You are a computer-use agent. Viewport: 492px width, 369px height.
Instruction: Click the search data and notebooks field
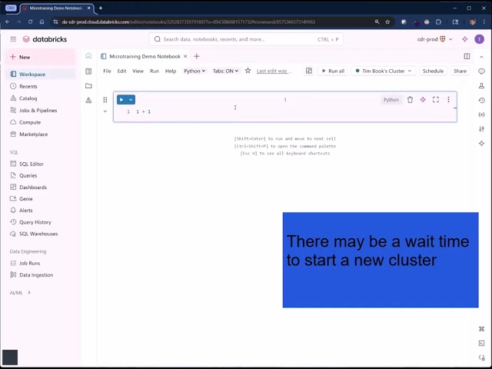[x=246, y=39]
